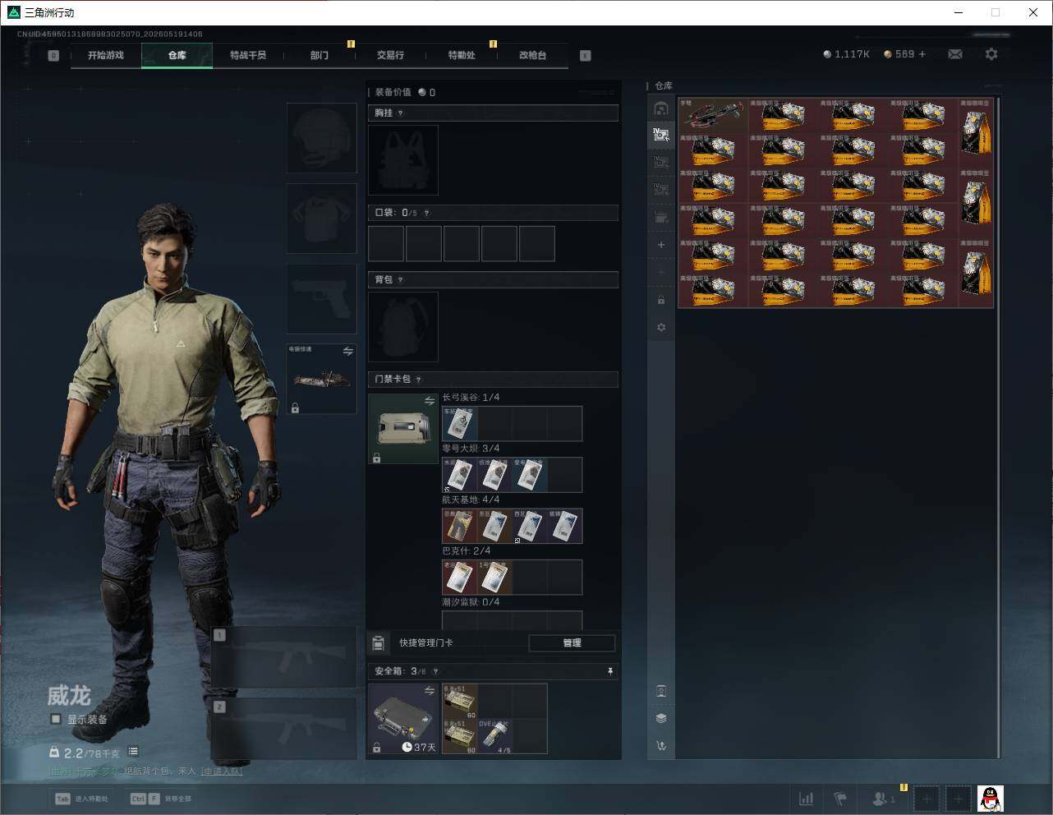1053x815 pixels.
Task: Select the keycard in 长弓溪谷 row
Action: coord(460,424)
